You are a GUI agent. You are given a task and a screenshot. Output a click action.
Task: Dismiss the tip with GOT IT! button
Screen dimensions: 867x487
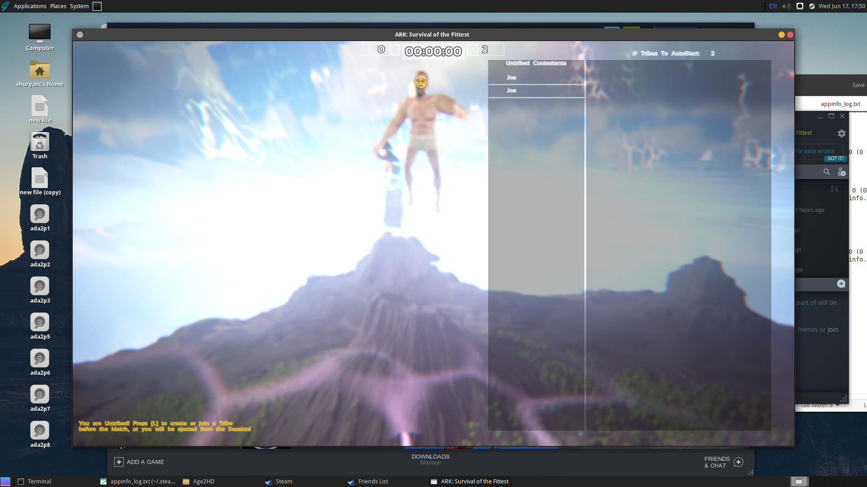[x=835, y=159]
